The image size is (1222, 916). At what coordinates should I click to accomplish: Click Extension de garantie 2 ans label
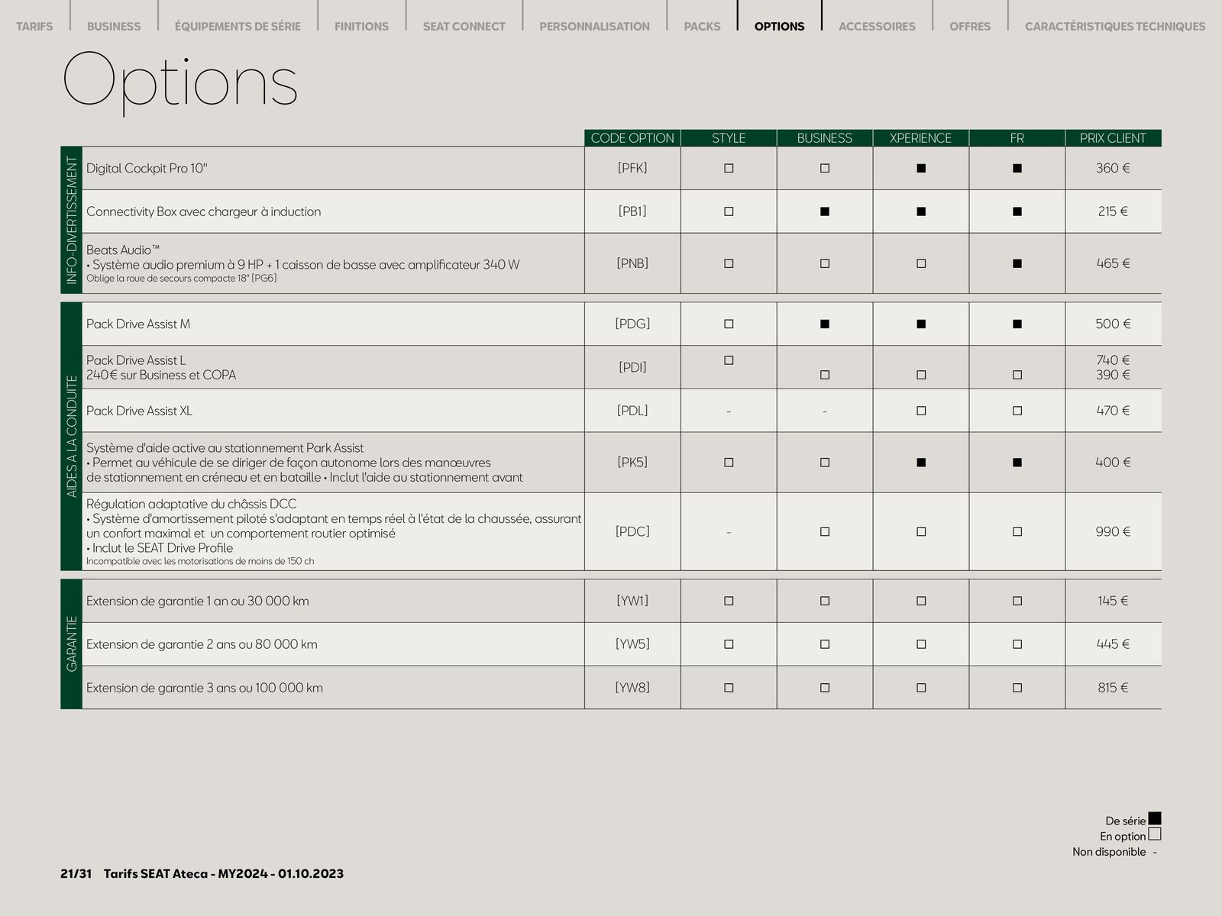pyautogui.click(x=202, y=644)
